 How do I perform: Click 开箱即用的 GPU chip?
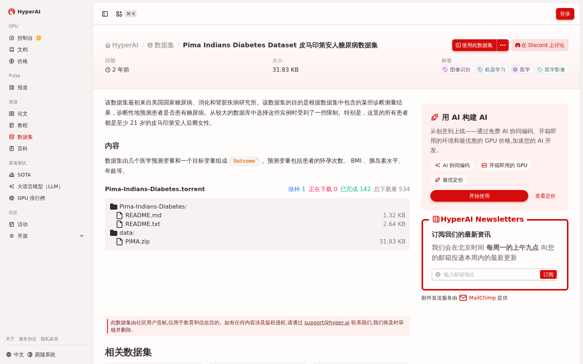click(504, 165)
